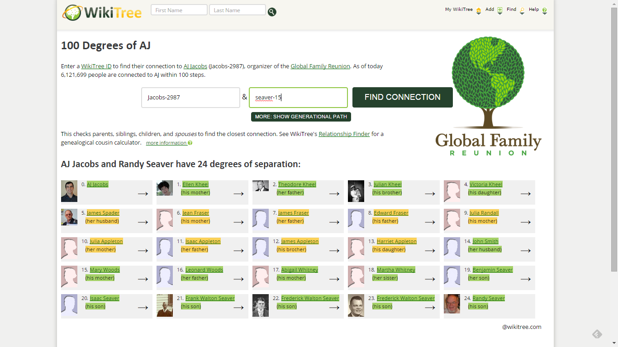Open the Relationship Finder link
This screenshot has height=347, width=618.
point(344,134)
